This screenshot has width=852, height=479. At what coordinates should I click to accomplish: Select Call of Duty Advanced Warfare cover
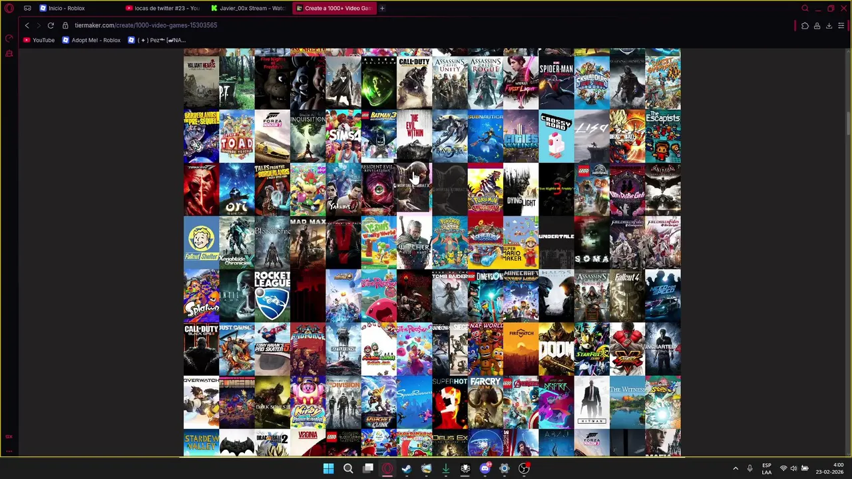point(414,82)
